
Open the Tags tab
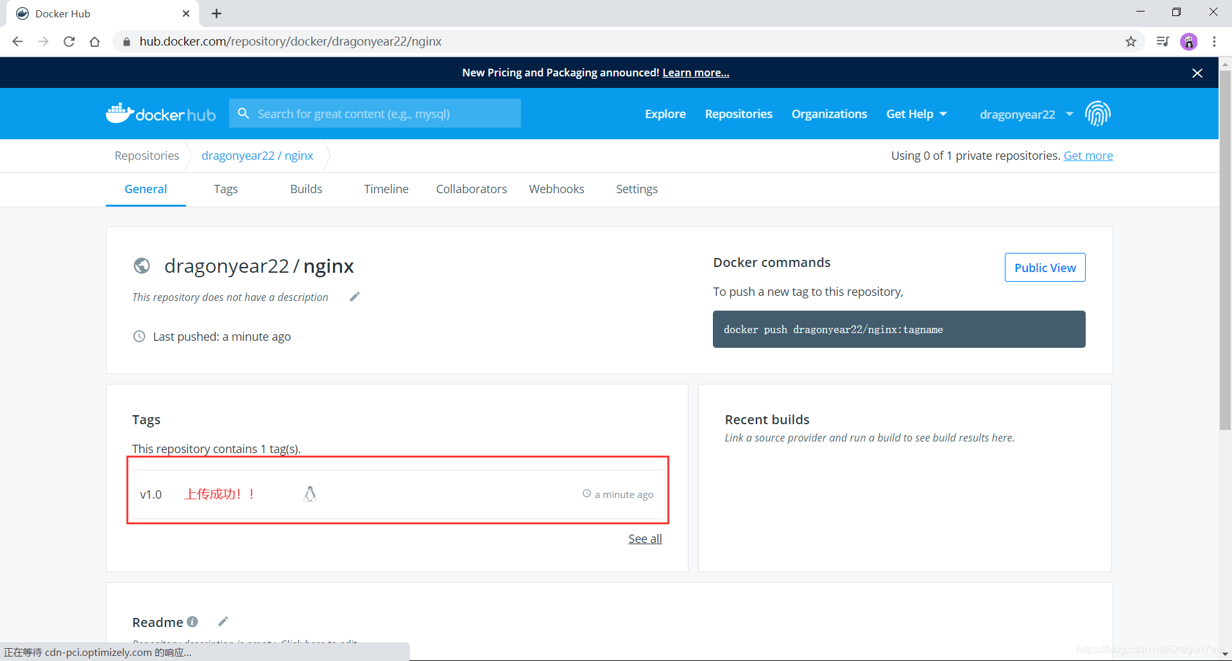[x=226, y=189]
